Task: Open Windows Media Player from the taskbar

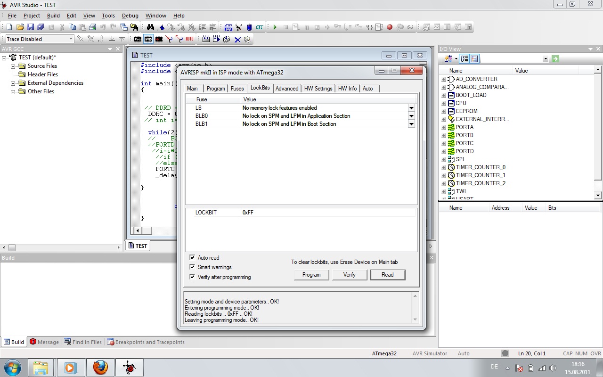Action: tap(71, 367)
